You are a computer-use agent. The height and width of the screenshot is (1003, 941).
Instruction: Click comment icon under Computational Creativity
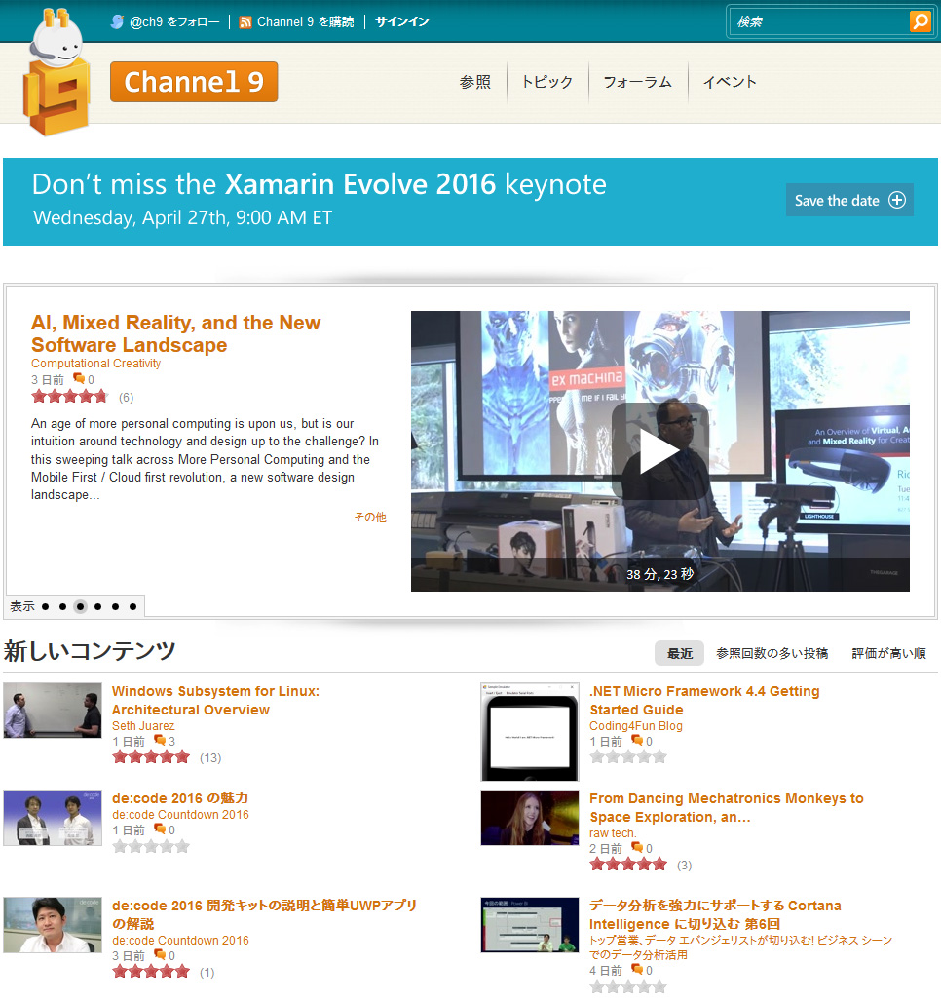click(79, 378)
